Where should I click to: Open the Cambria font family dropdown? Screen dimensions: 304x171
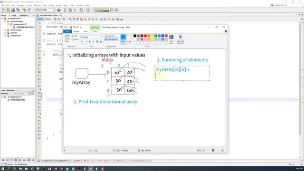coord(101,37)
